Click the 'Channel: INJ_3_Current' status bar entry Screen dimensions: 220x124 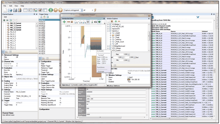click(56, 121)
